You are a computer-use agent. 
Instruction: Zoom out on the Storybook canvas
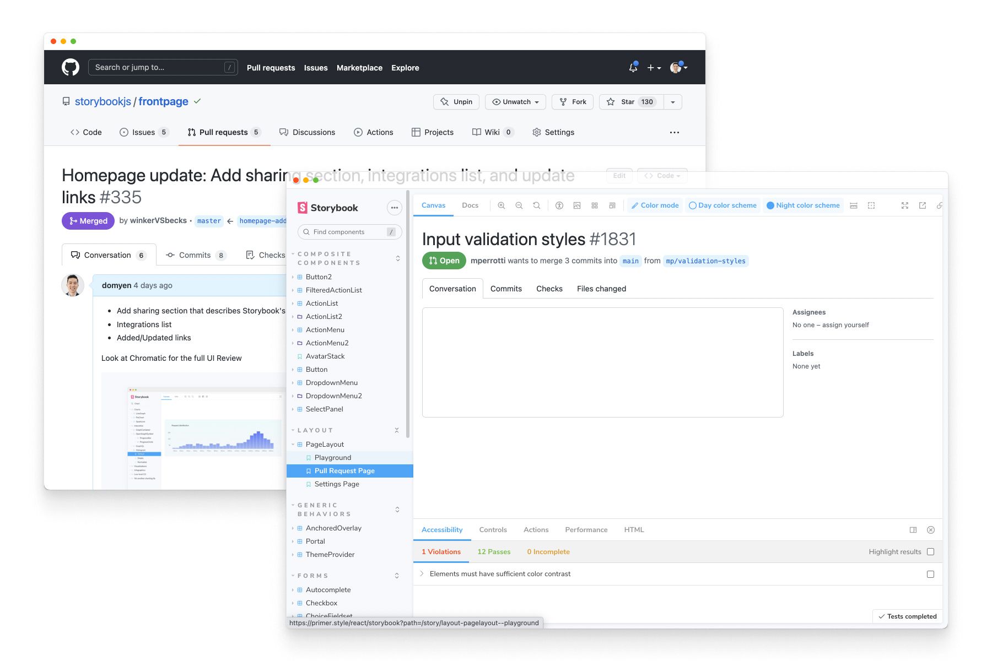(x=519, y=205)
